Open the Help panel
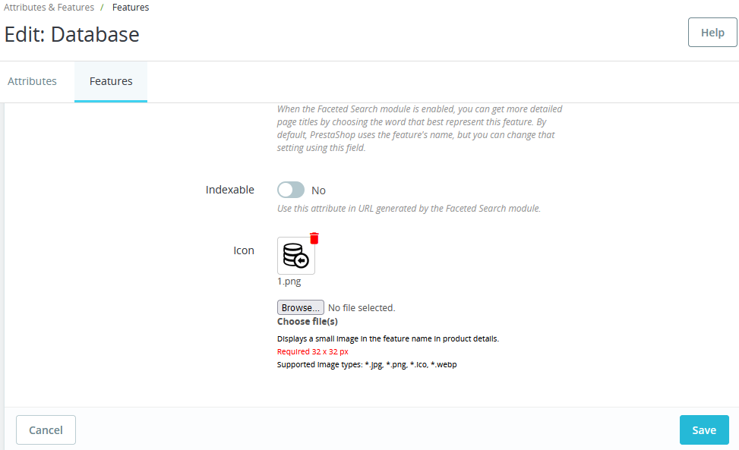Viewport: 739px width, 450px height. click(x=712, y=33)
